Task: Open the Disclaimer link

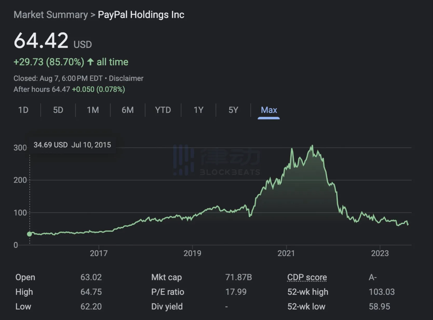Action: point(126,78)
